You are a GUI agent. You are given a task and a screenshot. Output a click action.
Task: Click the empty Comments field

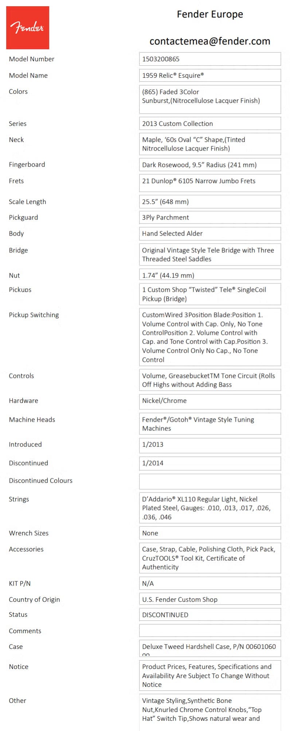click(x=210, y=630)
